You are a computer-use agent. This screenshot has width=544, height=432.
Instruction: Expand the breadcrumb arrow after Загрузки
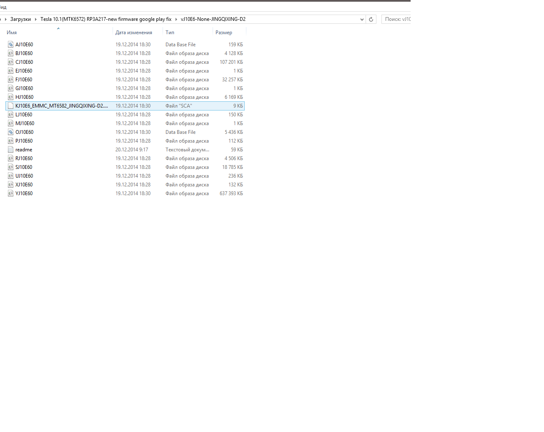pyautogui.click(x=35, y=19)
